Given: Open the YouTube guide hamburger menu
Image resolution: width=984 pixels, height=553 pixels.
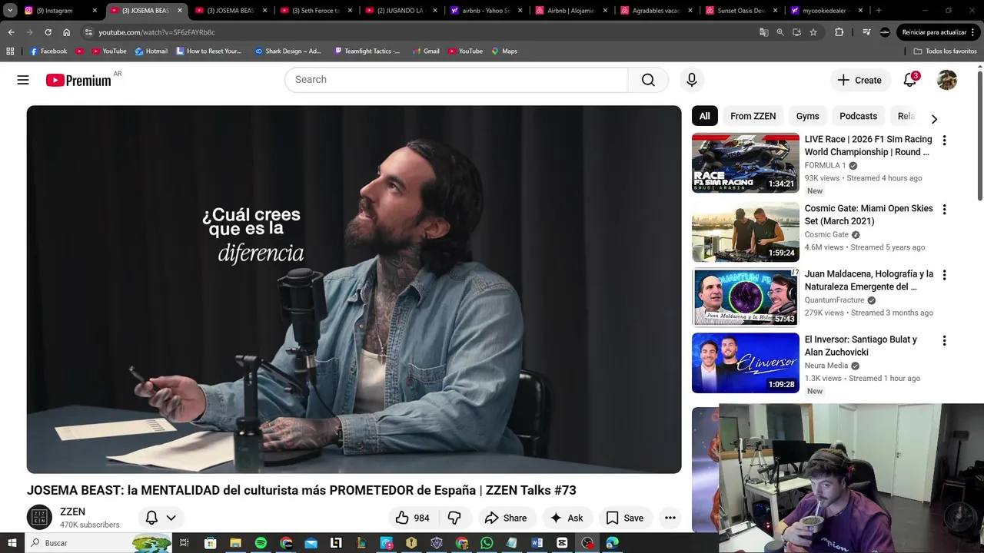Looking at the screenshot, I should click(23, 80).
